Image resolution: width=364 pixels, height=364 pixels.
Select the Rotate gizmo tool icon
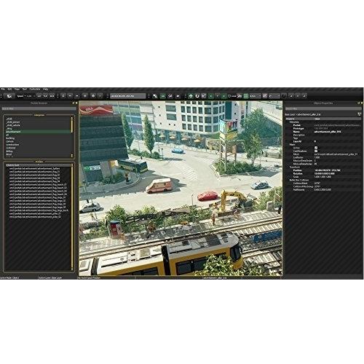(197, 96)
